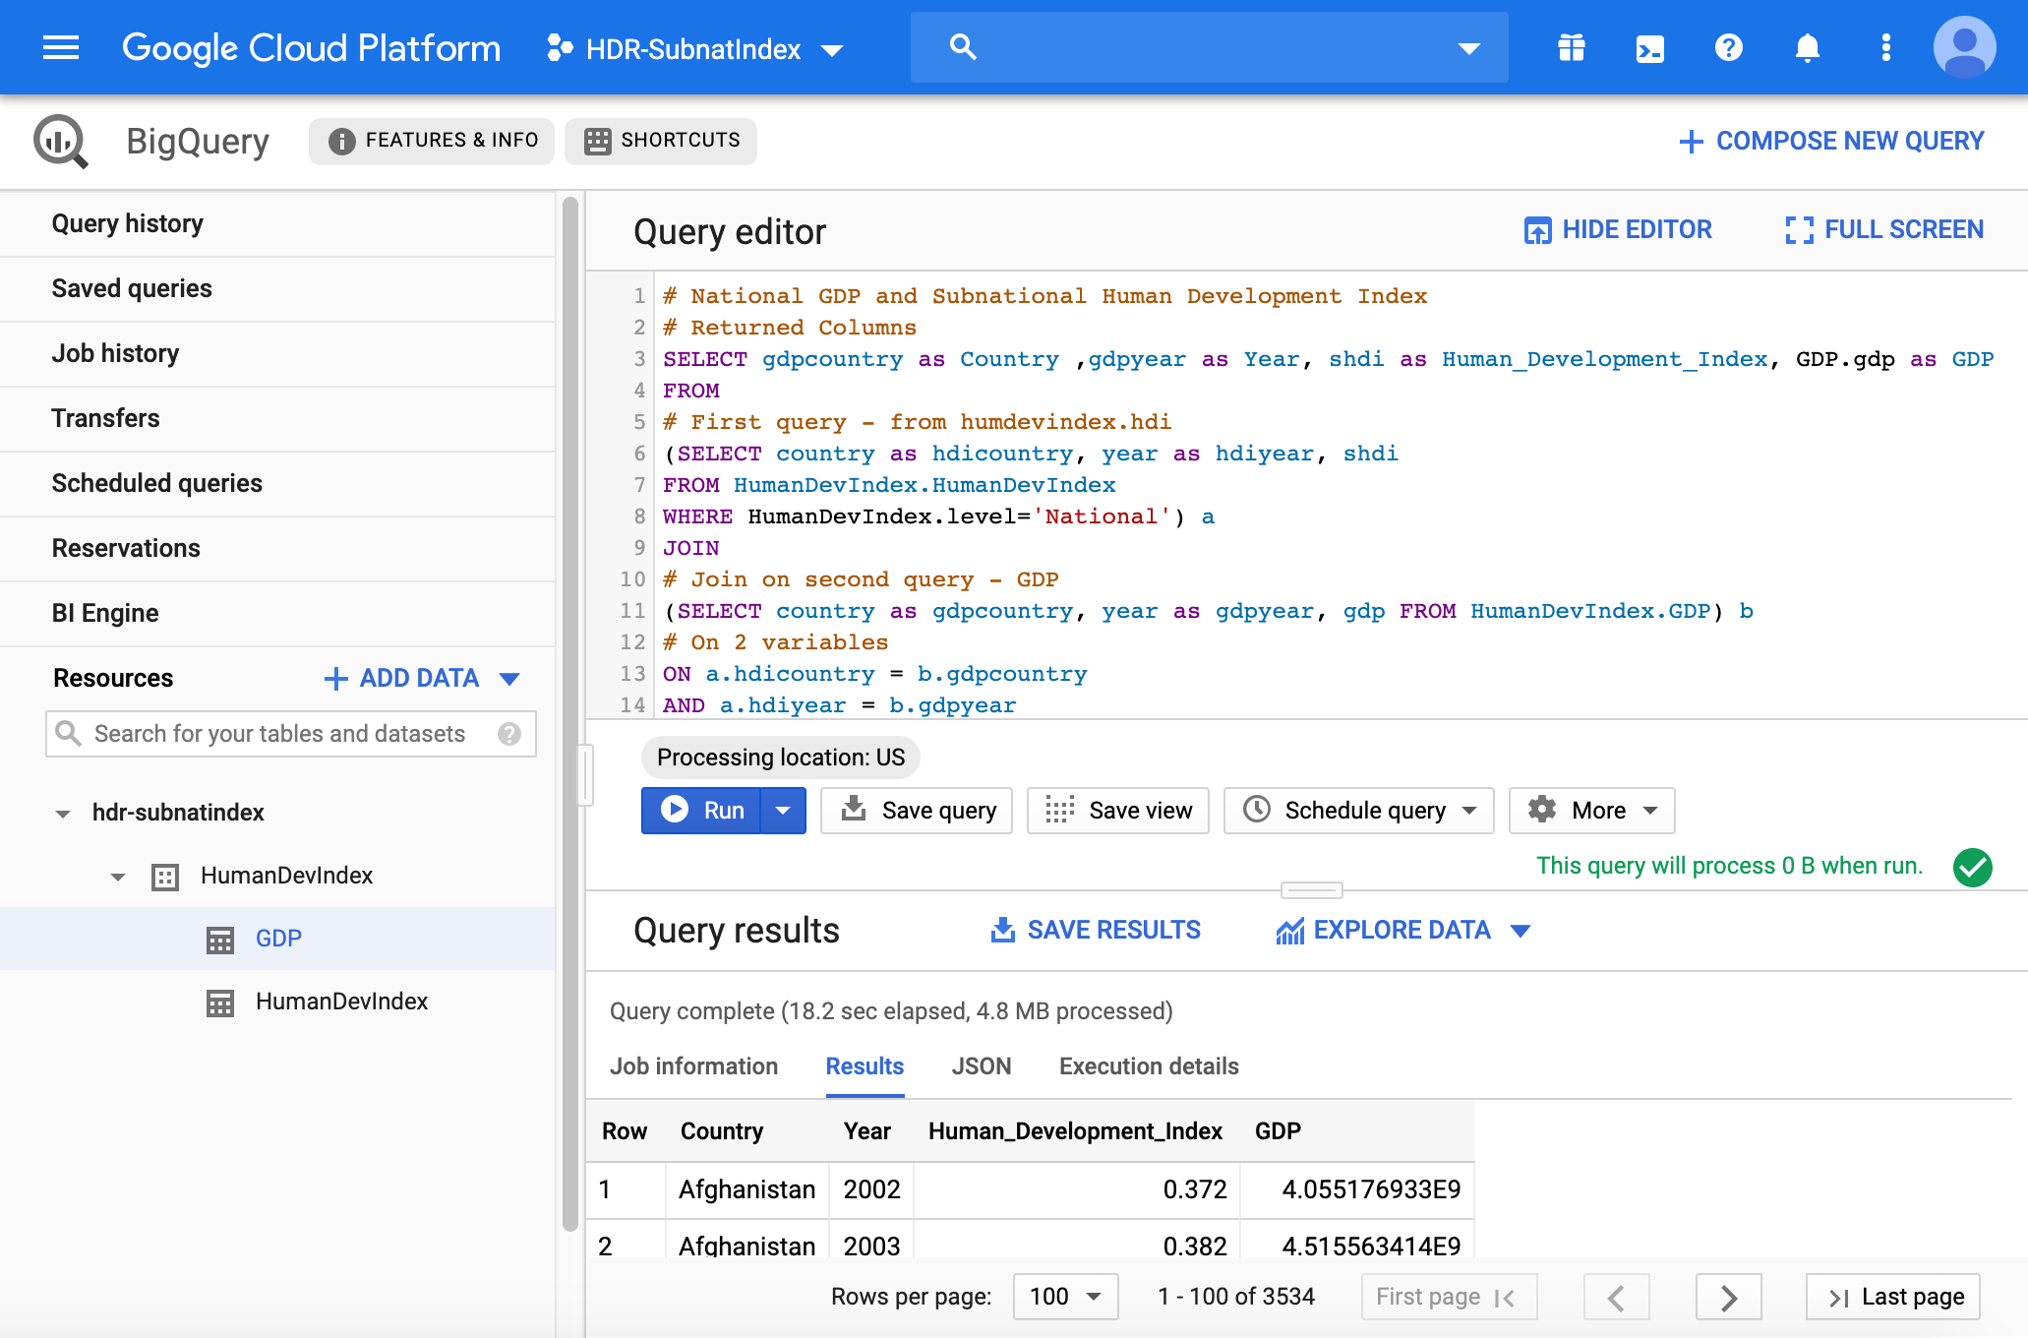Screen dimensions: 2028x1338
Task: Open the hamburger navigation menu
Action: coord(61,47)
